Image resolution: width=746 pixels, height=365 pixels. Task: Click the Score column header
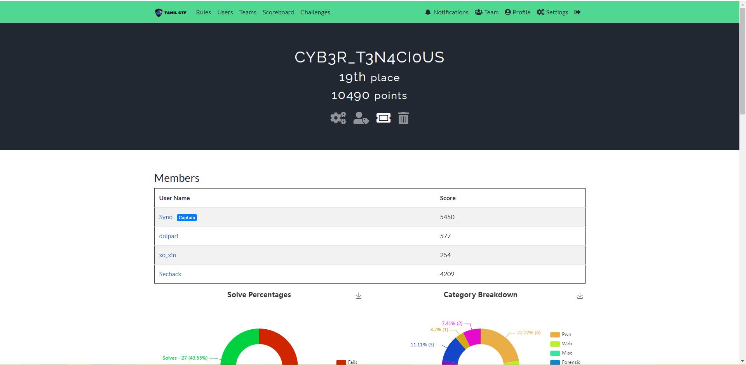448,198
